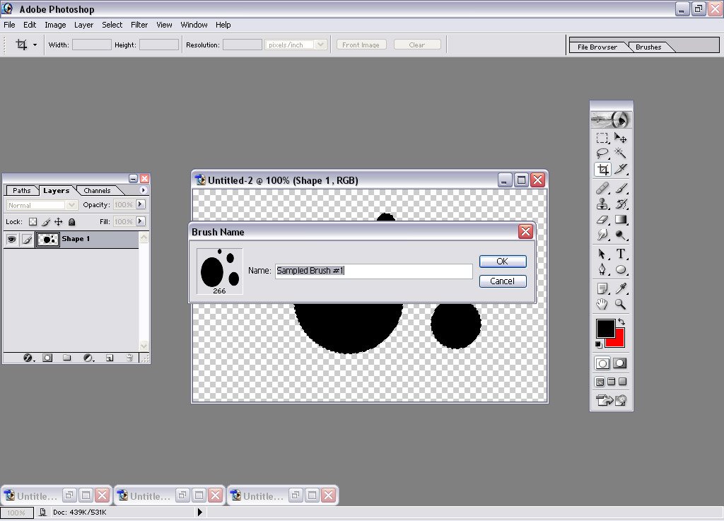Add layer mask in Layers panel
Screen dimensions: 724x521
click(x=47, y=358)
